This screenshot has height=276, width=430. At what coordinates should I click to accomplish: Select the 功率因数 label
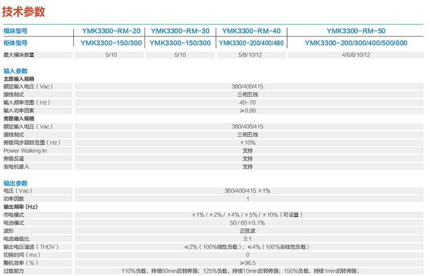point(13,199)
